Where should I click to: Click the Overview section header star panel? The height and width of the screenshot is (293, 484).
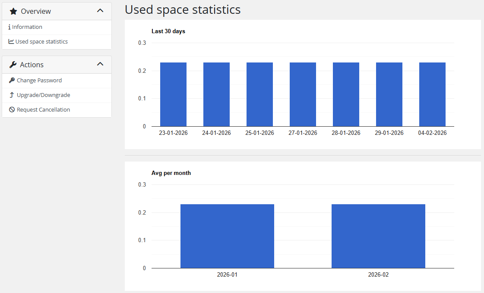(x=57, y=11)
